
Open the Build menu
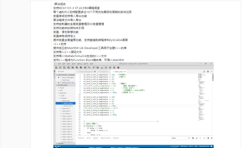73,64
